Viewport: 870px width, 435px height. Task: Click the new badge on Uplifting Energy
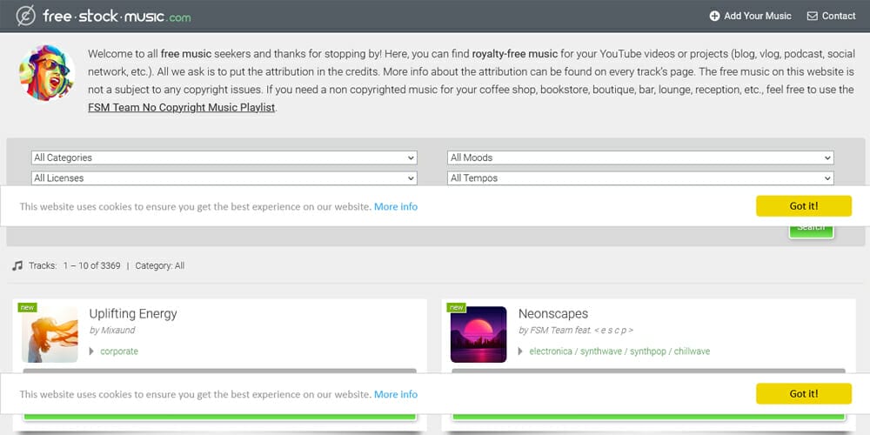point(27,307)
